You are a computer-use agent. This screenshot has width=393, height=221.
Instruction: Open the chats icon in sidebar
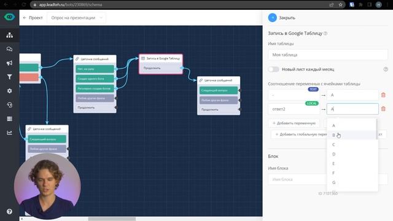(10, 49)
